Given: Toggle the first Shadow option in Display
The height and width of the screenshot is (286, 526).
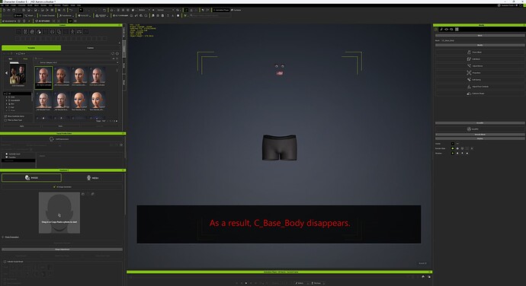Looking at the screenshot, I should 453,153.
